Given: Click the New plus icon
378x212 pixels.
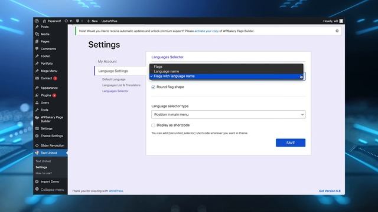Looking at the screenshot, I should (88, 21).
